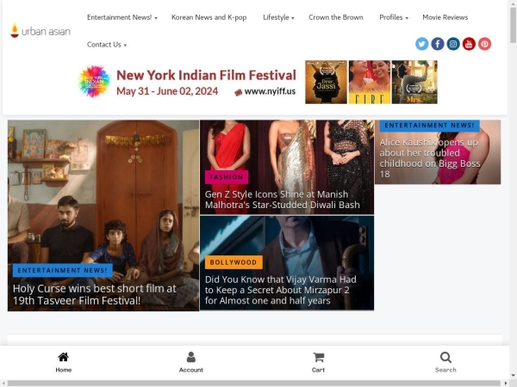
Task: Open the Twitter social icon
Action: 421,44
